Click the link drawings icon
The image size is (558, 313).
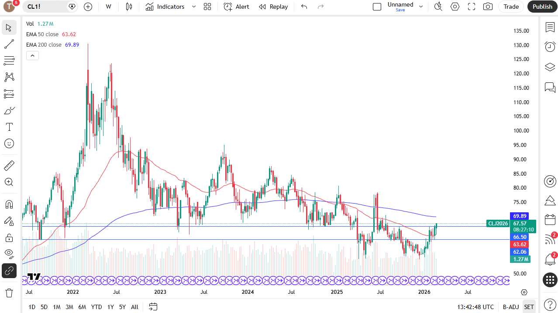[x=9, y=271]
